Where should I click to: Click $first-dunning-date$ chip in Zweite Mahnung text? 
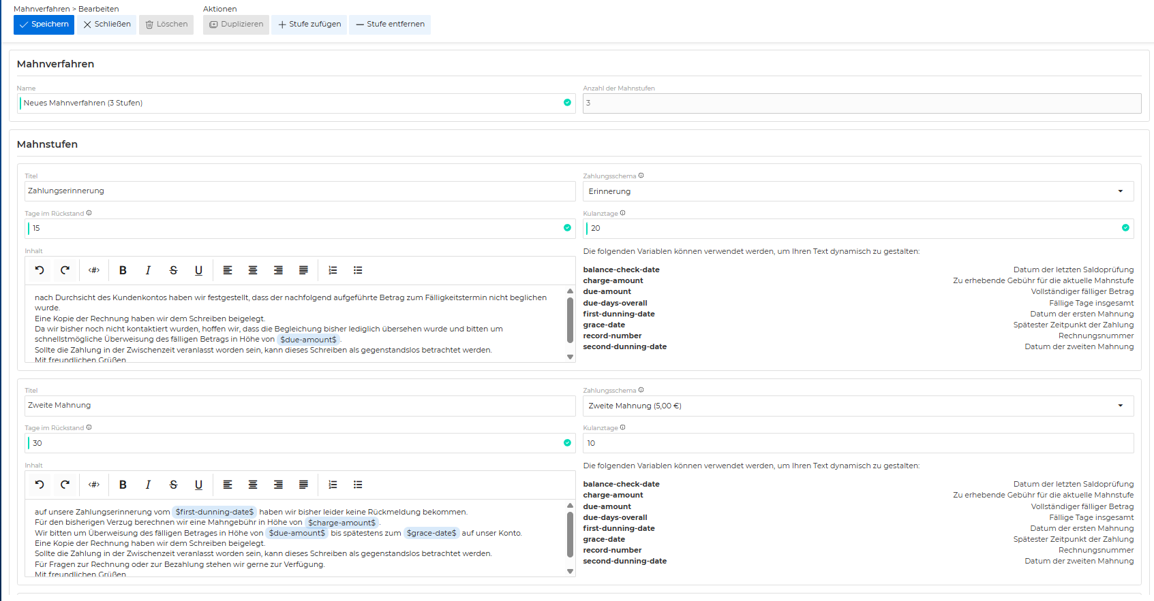coord(215,512)
